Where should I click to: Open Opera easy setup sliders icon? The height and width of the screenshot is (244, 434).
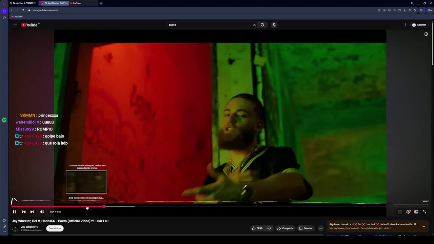[x=410, y=10]
